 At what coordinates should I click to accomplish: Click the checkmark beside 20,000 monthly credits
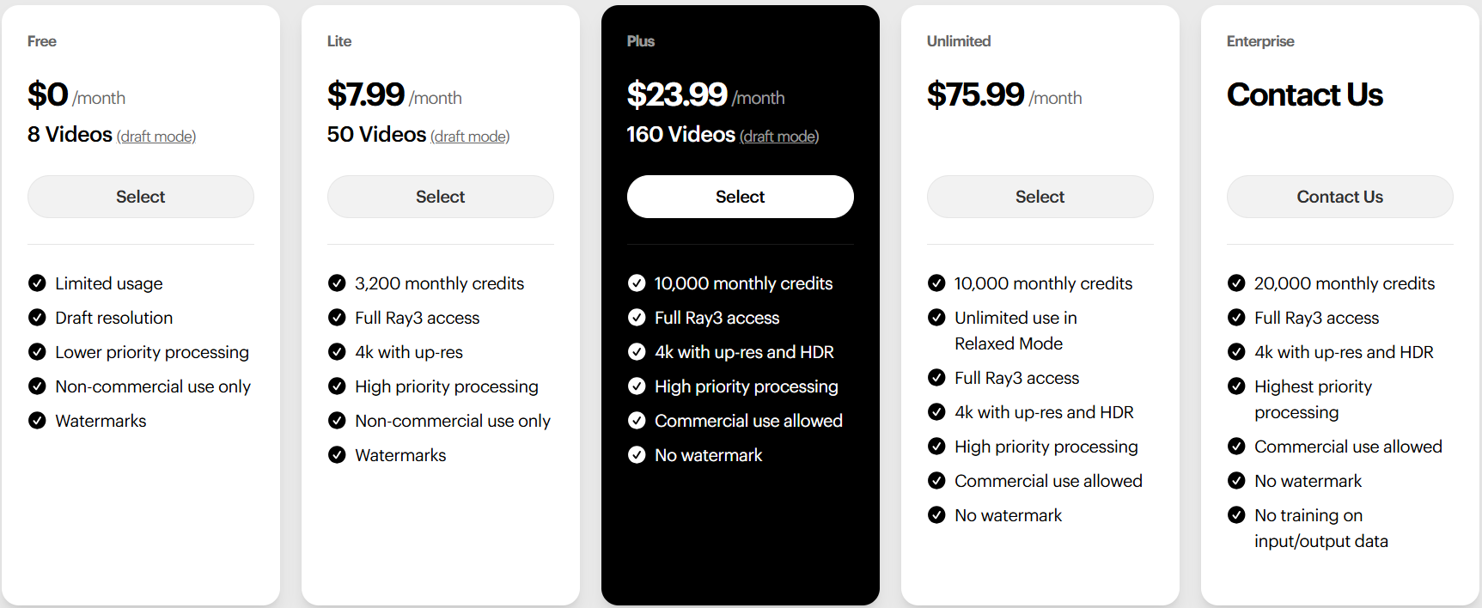pos(1236,283)
